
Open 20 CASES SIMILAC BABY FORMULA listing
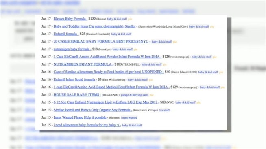coord(102,42)
